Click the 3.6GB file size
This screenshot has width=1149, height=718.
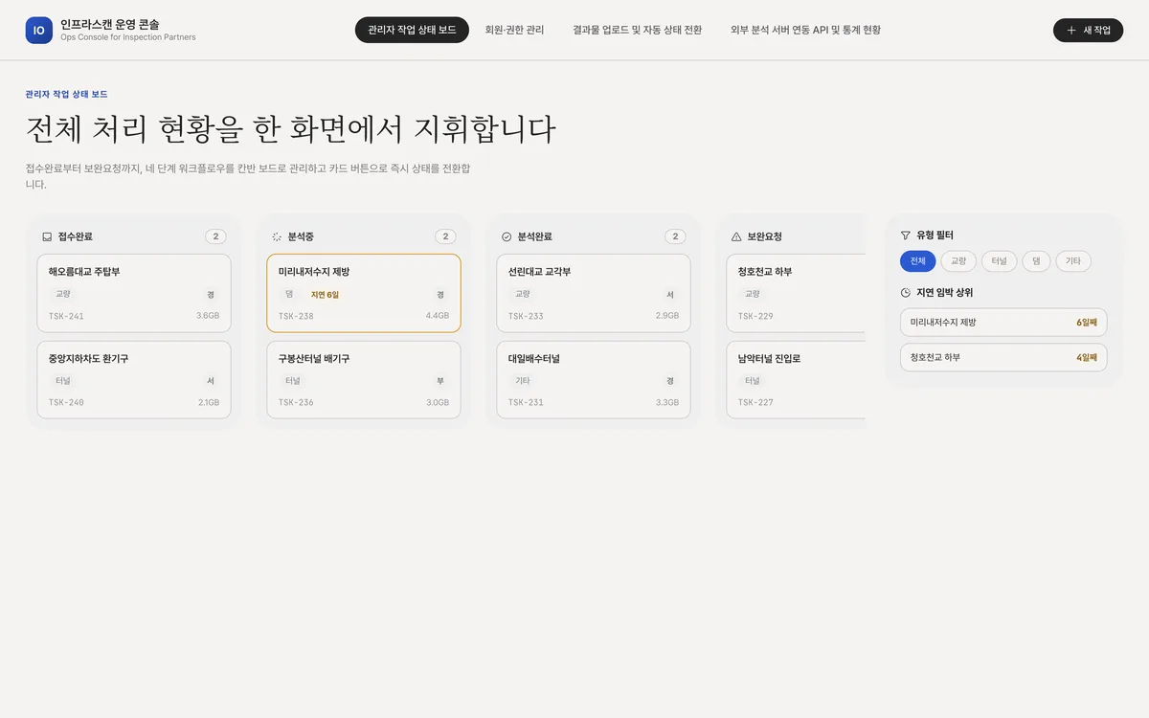(x=208, y=316)
